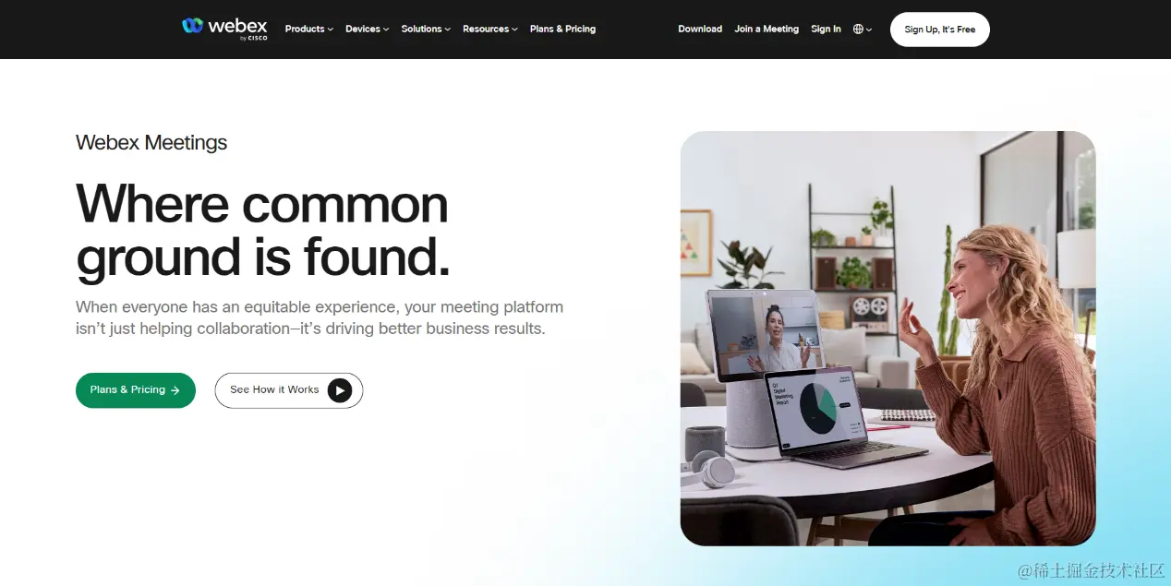Click the green Plans & Pricing button
The width and height of the screenshot is (1171, 586).
pos(136,390)
